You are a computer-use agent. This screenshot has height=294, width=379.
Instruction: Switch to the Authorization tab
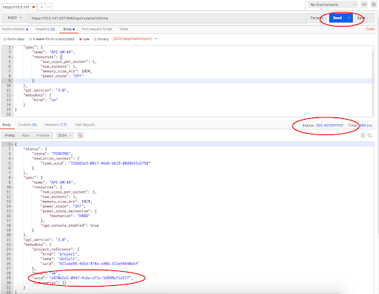coord(15,29)
